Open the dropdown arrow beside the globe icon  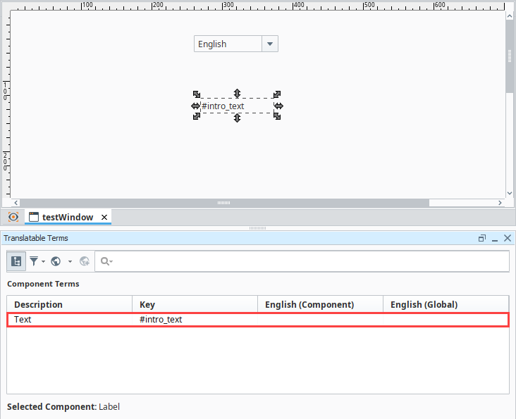(70, 261)
